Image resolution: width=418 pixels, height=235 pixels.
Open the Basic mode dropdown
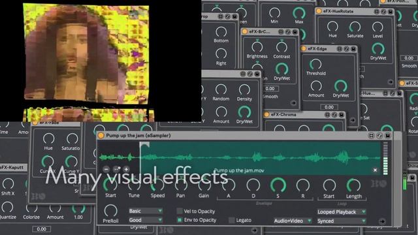pyautogui.click(x=146, y=211)
